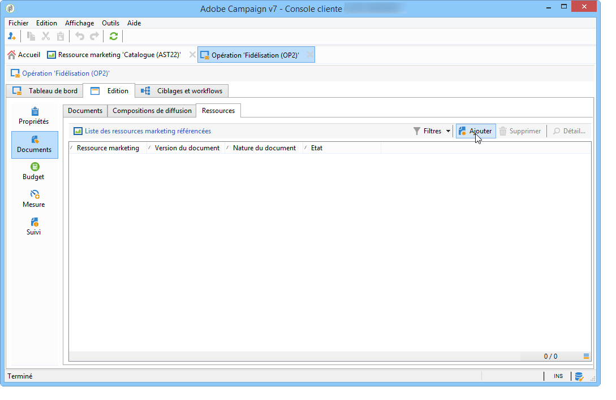616x400 pixels.
Task: Click the Cut scissors toolbar icon
Action: (46, 37)
